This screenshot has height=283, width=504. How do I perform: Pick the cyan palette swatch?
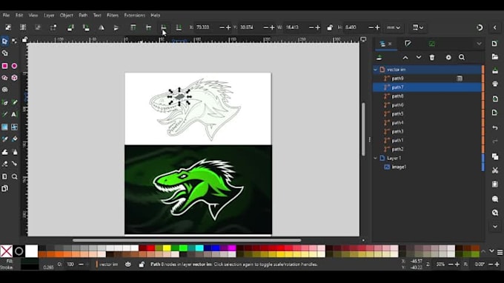click(x=199, y=248)
